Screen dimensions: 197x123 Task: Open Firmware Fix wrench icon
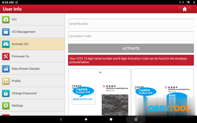click(6, 56)
